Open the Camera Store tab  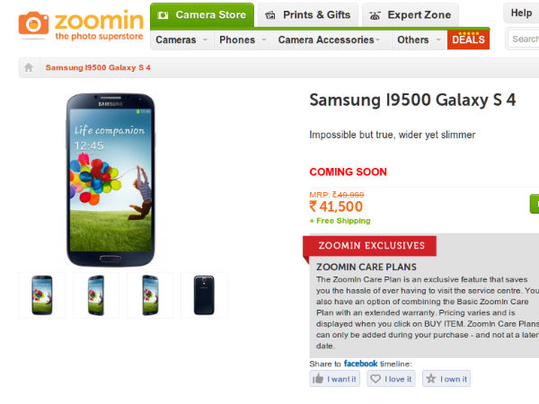pyautogui.click(x=200, y=15)
